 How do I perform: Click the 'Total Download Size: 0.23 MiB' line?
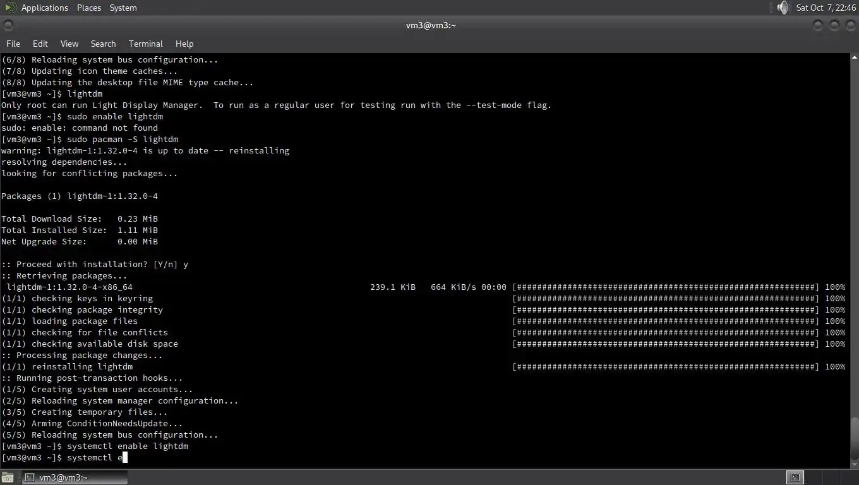(x=80, y=219)
